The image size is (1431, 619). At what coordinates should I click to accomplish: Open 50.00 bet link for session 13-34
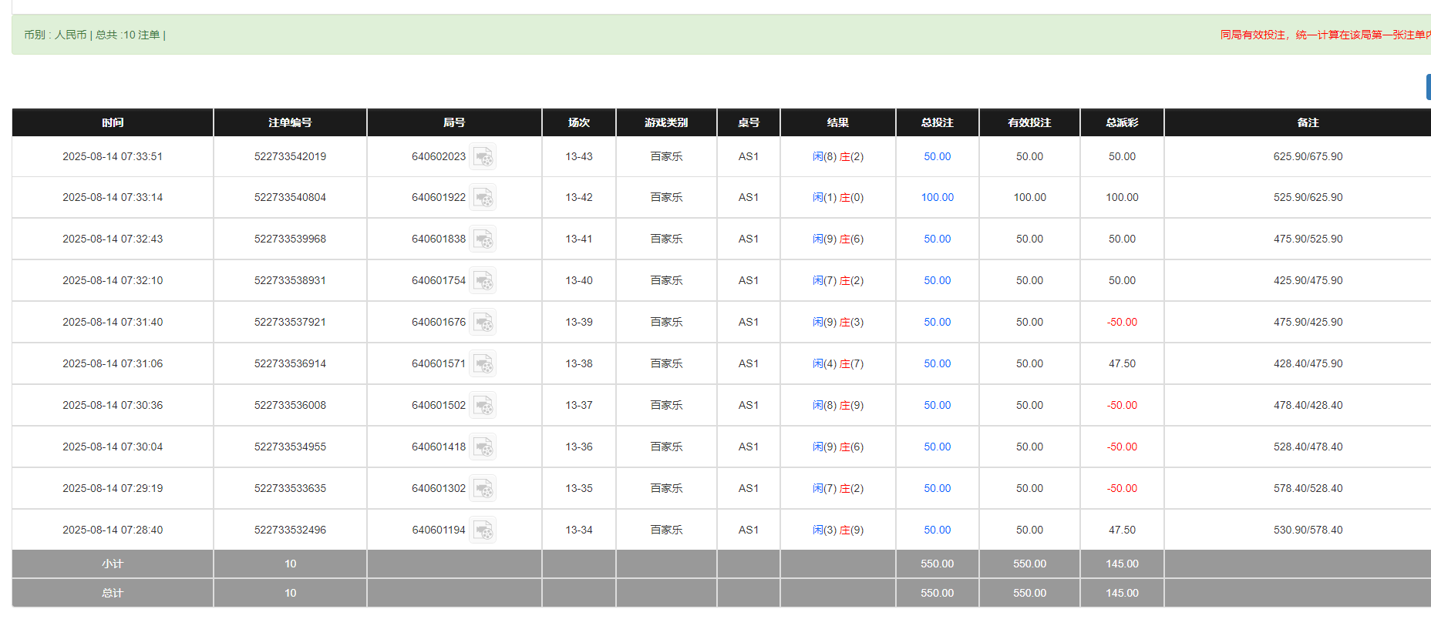pyautogui.click(x=937, y=530)
